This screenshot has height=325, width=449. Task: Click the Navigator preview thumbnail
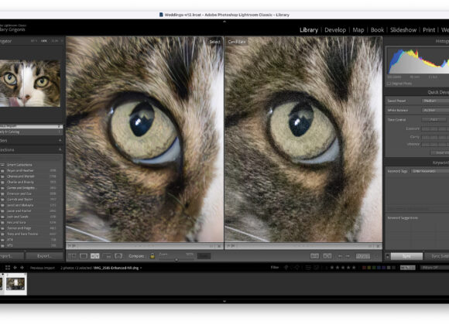pos(30,84)
